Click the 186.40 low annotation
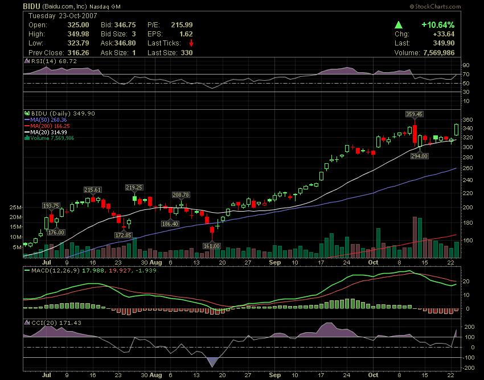 [x=170, y=224]
